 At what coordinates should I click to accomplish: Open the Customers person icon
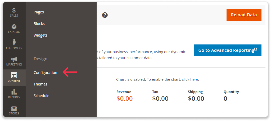tap(14, 42)
